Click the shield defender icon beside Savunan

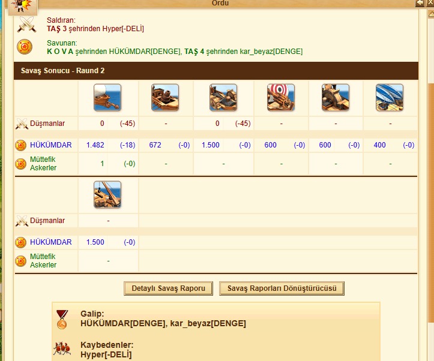tap(25, 47)
